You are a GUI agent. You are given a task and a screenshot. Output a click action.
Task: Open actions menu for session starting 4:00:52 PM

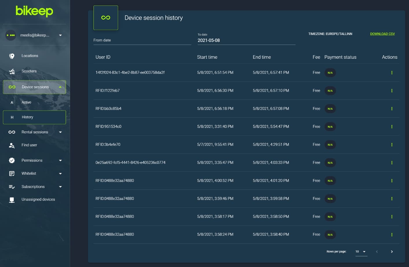[392, 181]
